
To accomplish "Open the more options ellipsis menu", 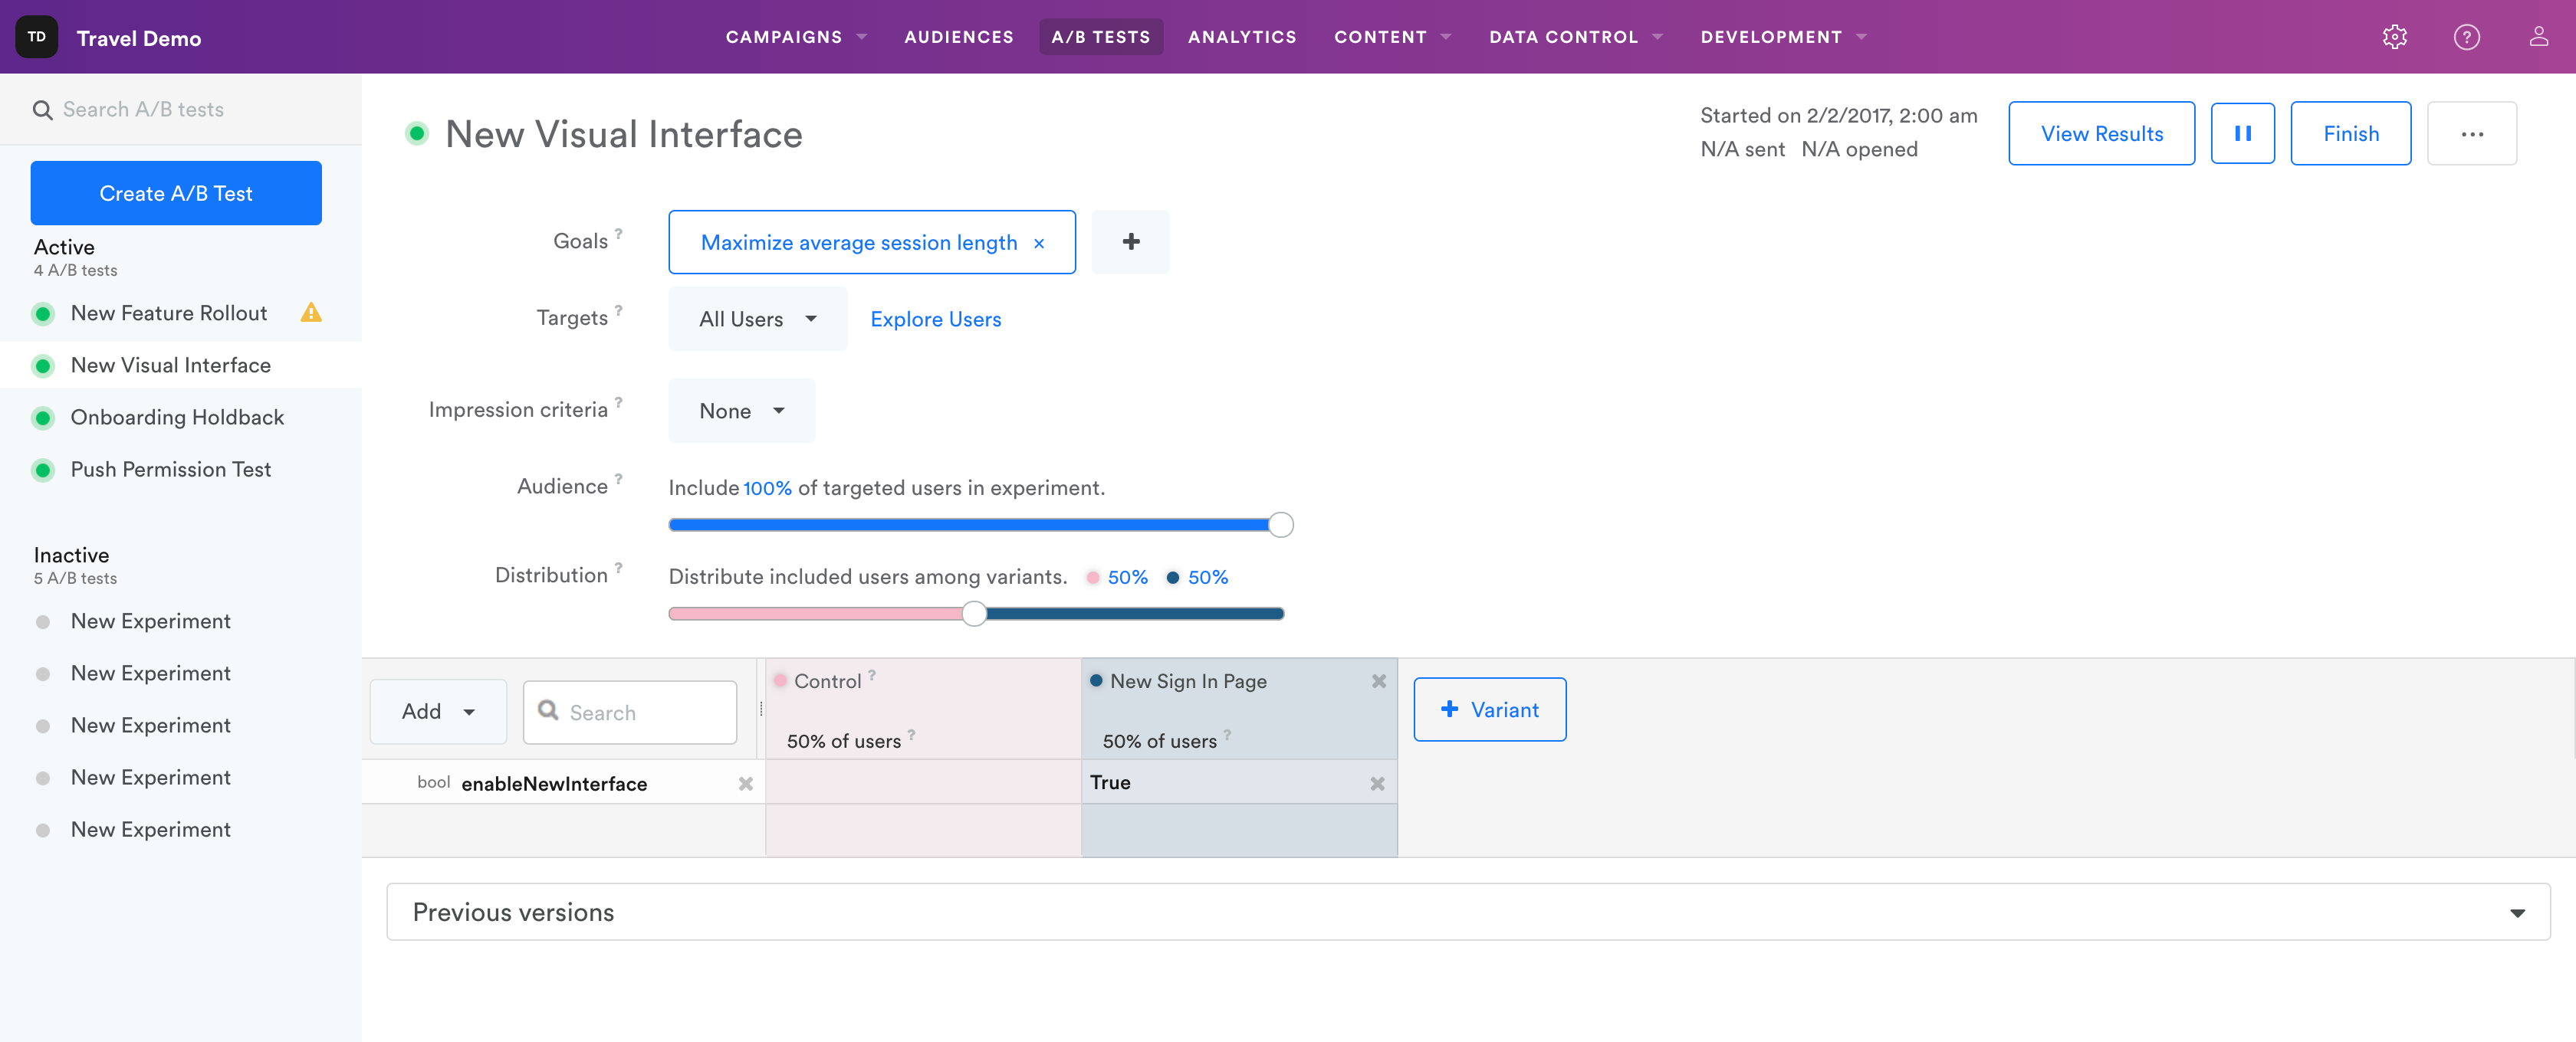I will click(2471, 134).
